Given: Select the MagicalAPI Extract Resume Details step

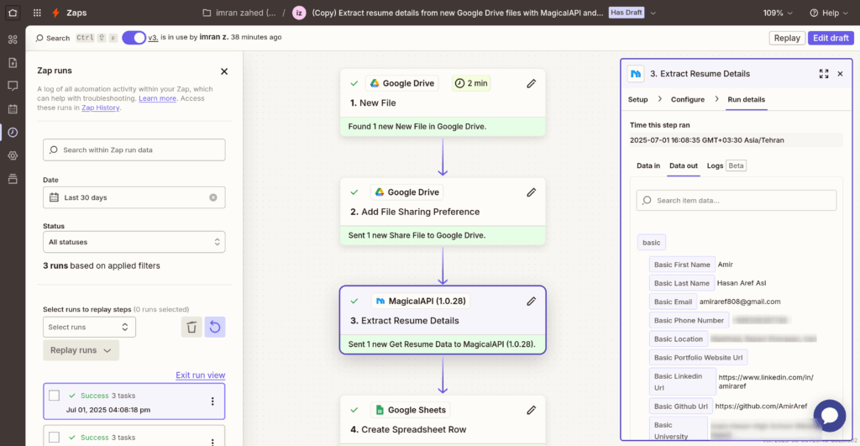Looking at the screenshot, I should 443,320.
